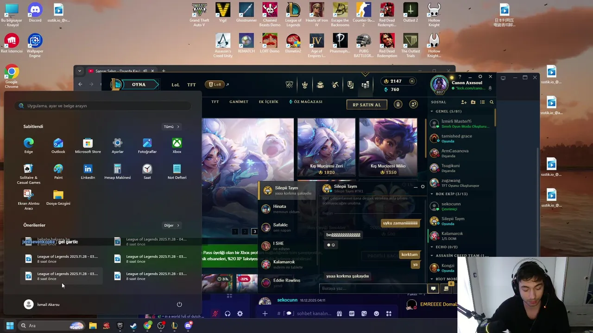Select friend tarnished grace

(x=461, y=138)
